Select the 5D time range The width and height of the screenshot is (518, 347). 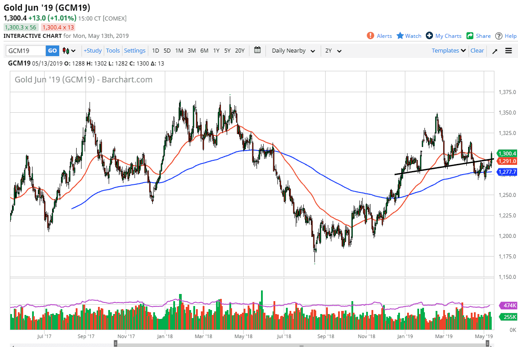167,51
